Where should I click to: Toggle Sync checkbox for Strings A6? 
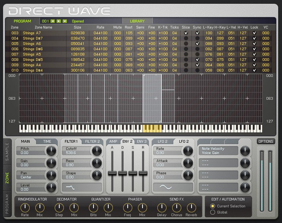tap(197, 44)
